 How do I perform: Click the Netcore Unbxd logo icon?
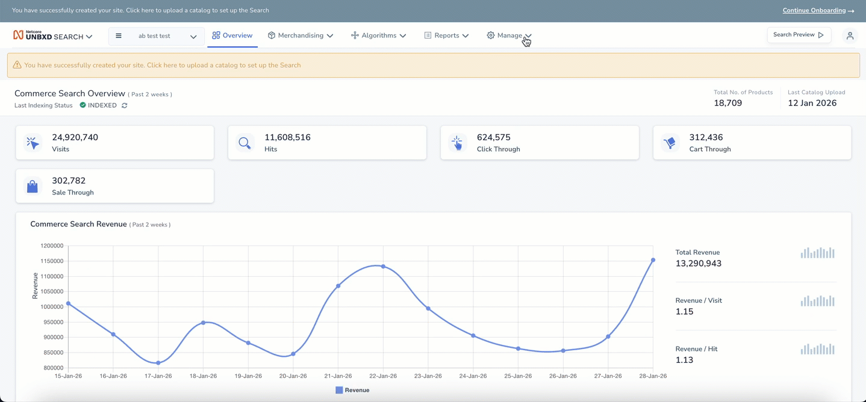[x=18, y=36]
